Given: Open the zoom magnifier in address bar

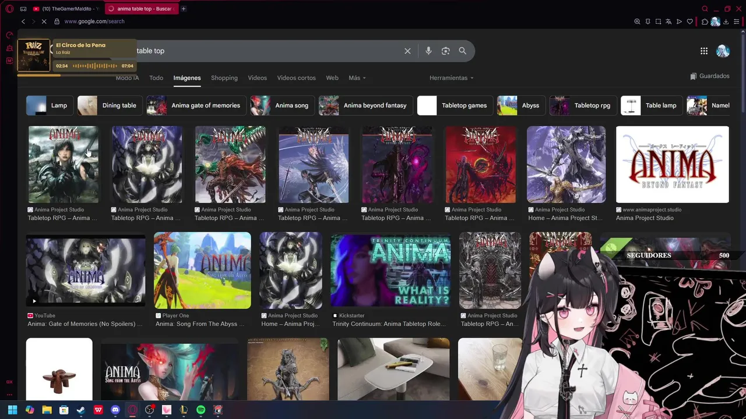Looking at the screenshot, I should point(637,22).
